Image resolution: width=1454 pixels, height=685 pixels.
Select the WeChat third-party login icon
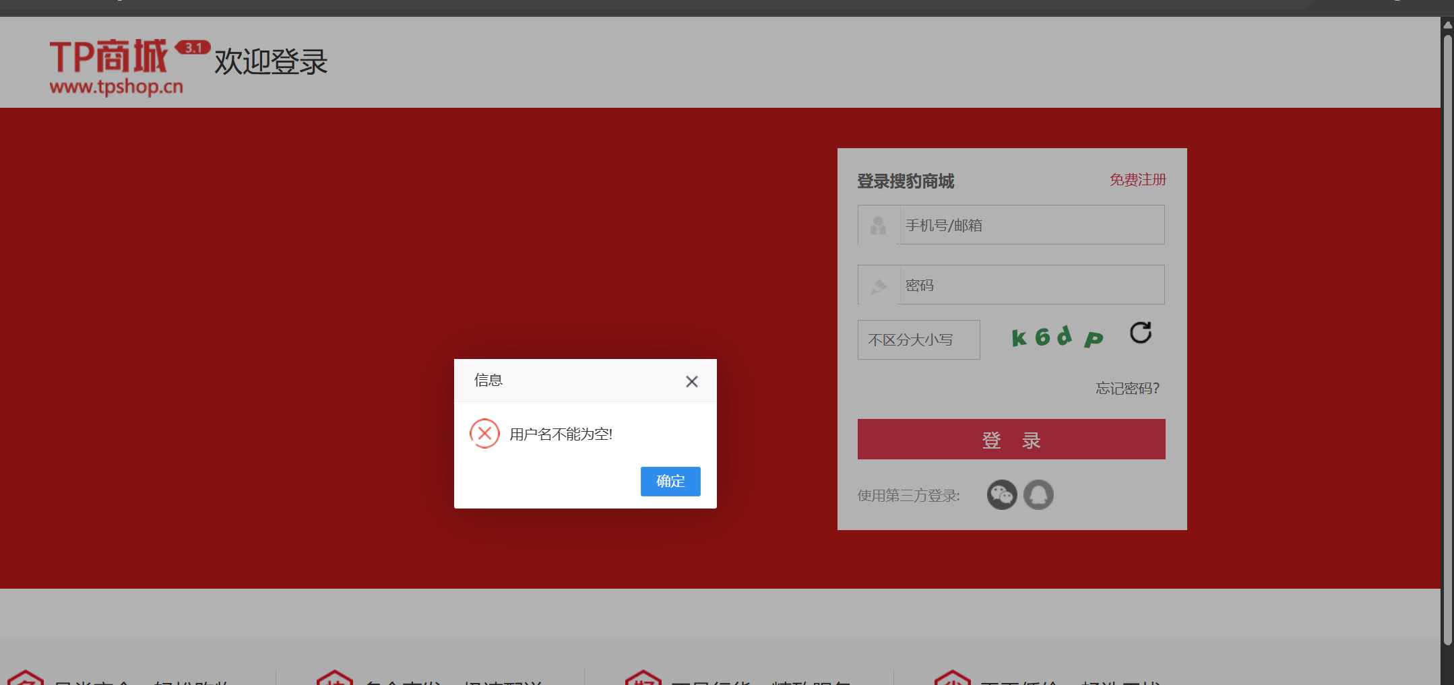(1002, 494)
